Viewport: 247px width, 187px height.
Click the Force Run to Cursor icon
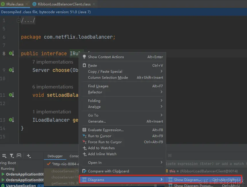click(x=84, y=142)
